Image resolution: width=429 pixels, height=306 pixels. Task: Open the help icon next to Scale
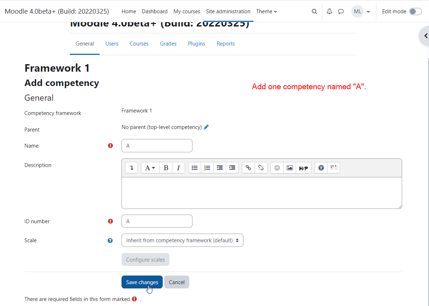110,241
